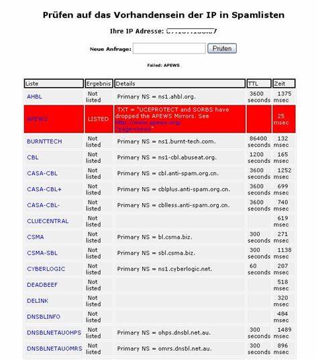Select 'Primary NS = bl.csma.biz.' text

click(154, 237)
